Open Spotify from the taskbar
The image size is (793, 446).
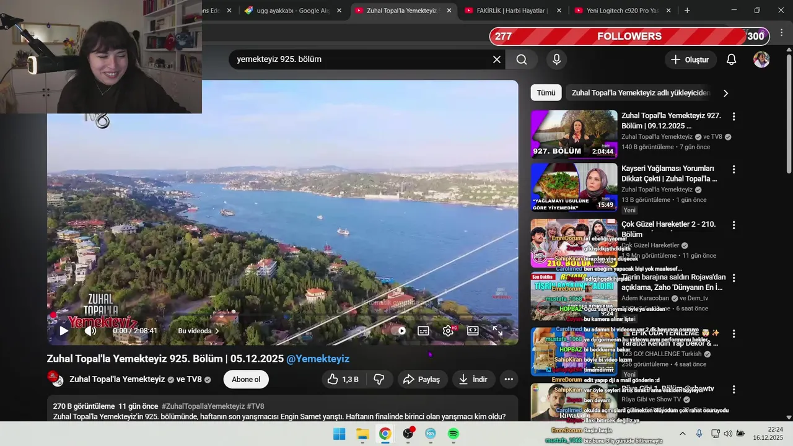[453, 434]
